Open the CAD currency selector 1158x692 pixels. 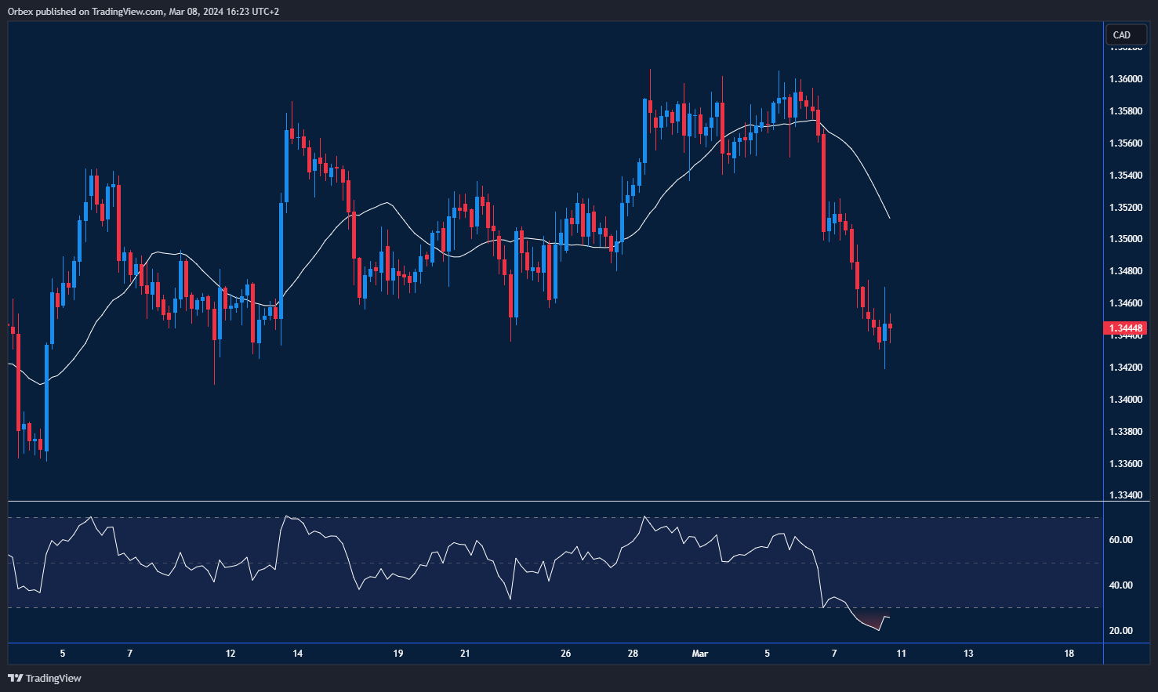1126,35
